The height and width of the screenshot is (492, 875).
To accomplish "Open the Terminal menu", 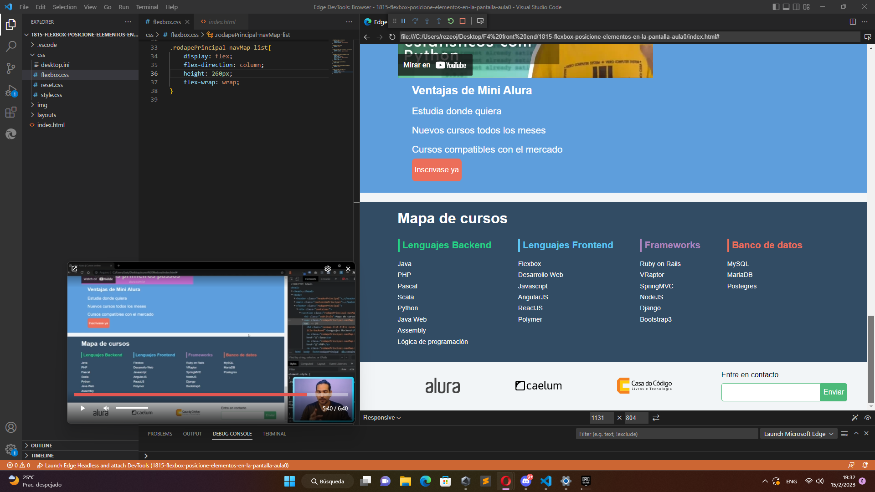I will point(147,7).
